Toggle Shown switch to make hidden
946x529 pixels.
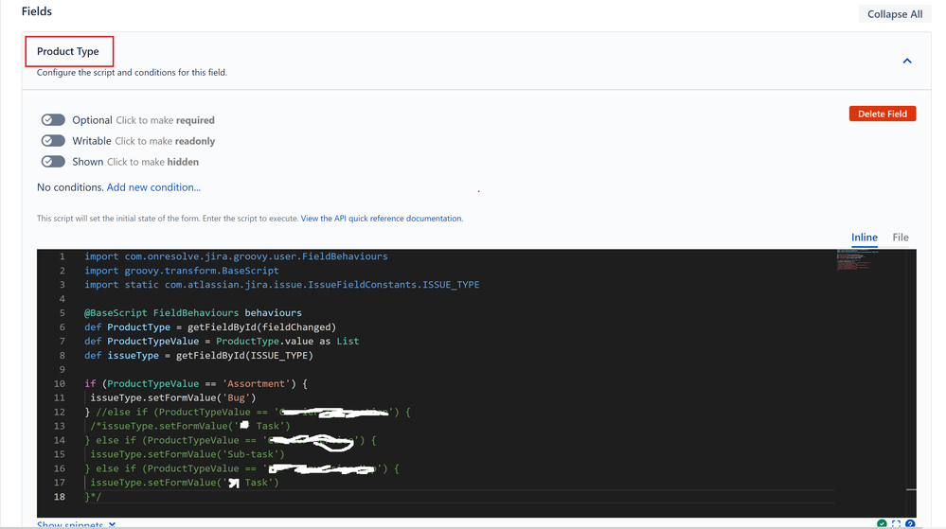[53, 162]
